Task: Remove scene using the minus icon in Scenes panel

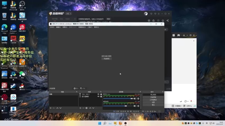Action: click(x=54, y=108)
